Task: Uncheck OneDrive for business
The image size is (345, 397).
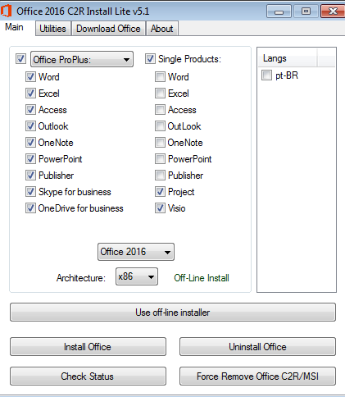Action: [30, 208]
